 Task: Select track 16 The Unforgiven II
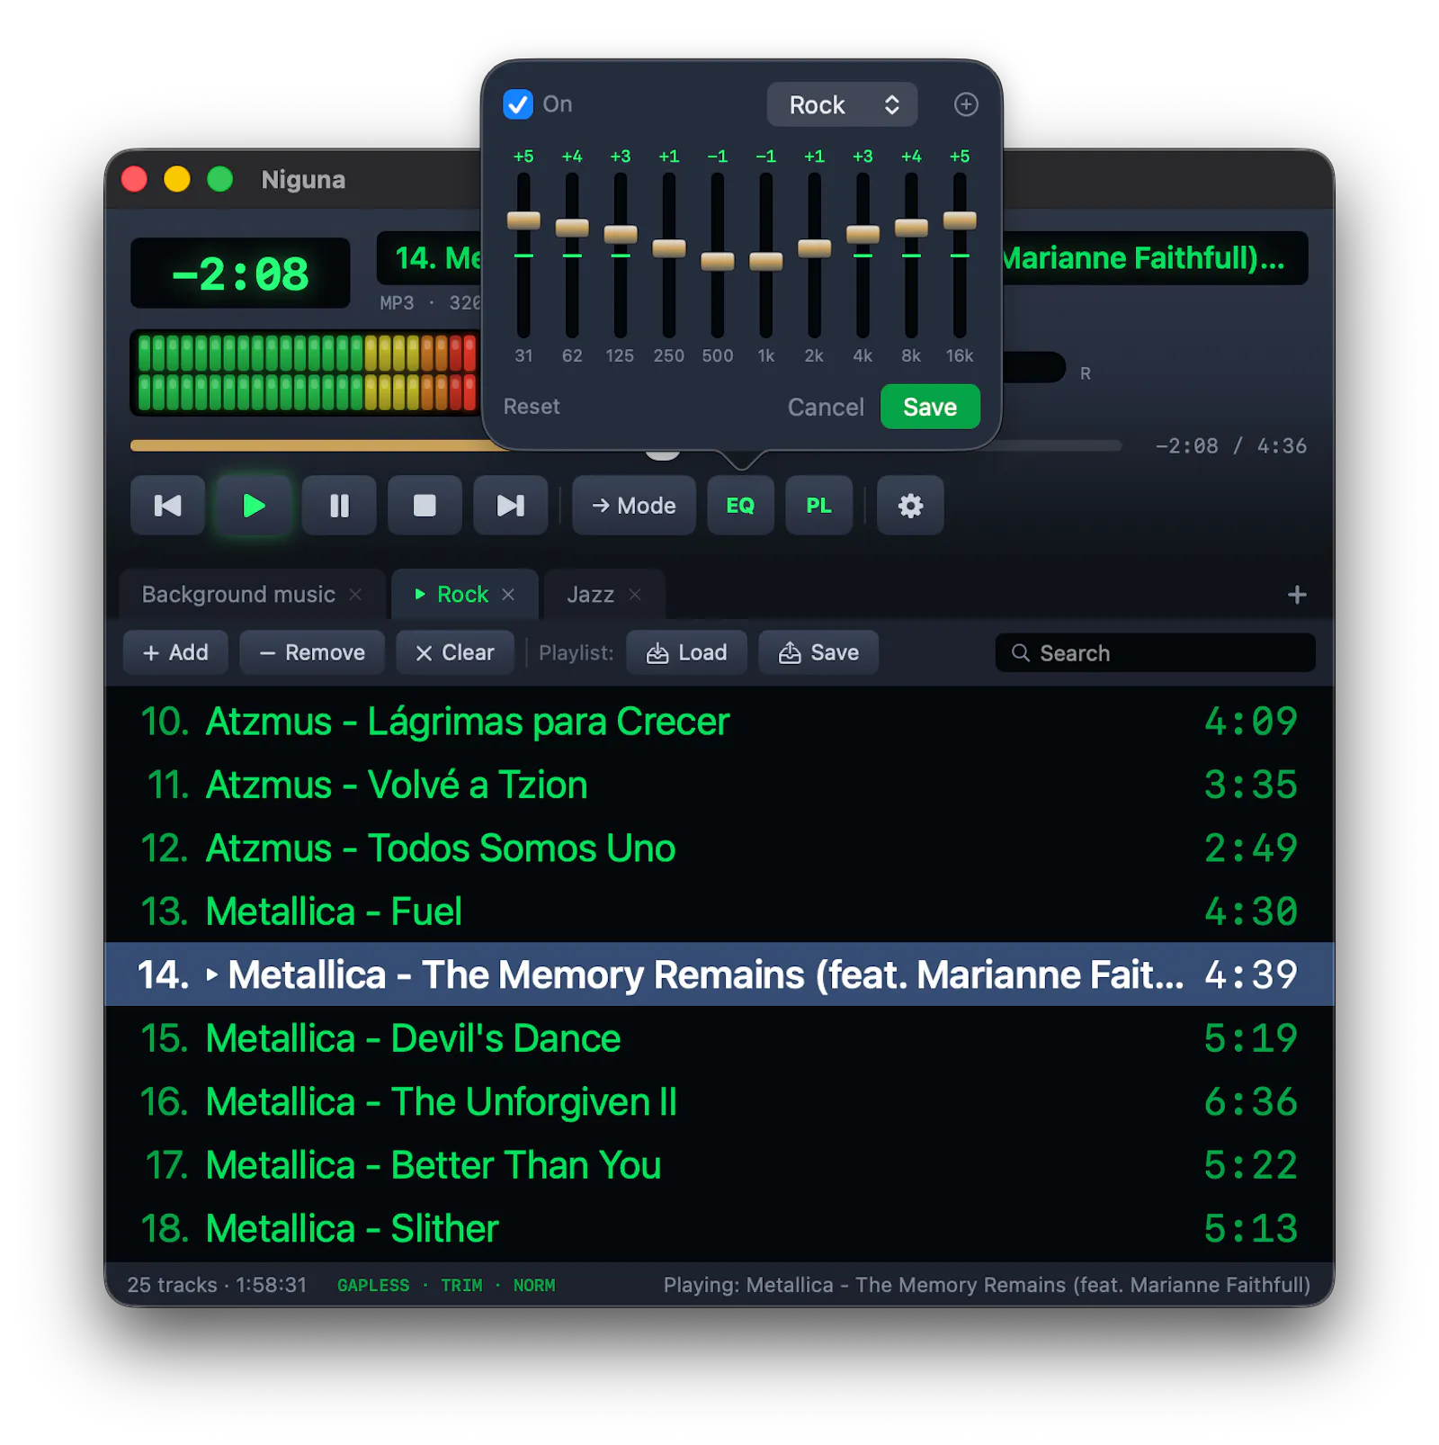tap(719, 1101)
